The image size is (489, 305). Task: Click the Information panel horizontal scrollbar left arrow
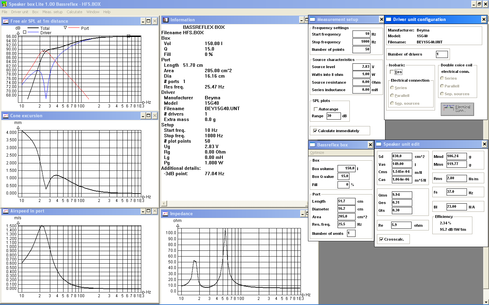point(164,204)
